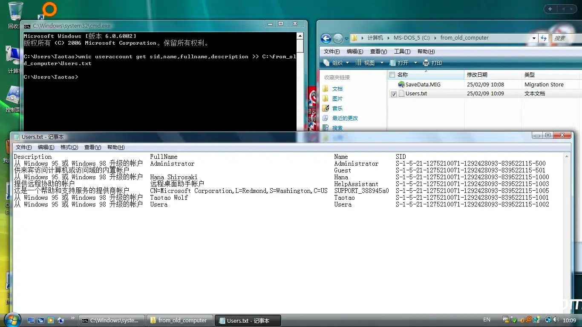Click Notepad vertical scrollbar up arrow
Screen dimensions: 582x327
pos(567,157)
